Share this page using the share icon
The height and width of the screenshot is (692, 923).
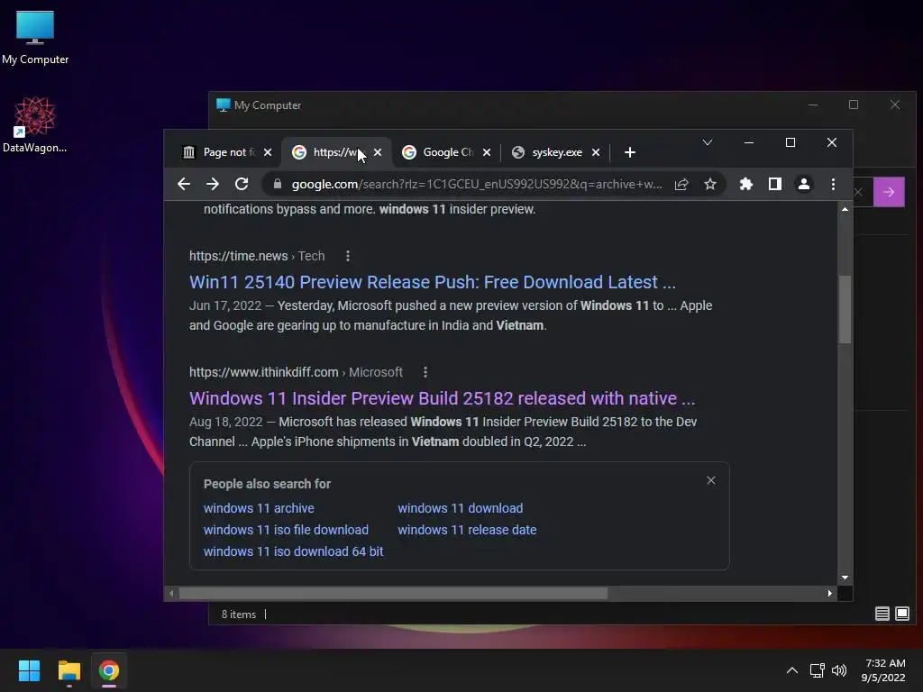(x=681, y=184)
